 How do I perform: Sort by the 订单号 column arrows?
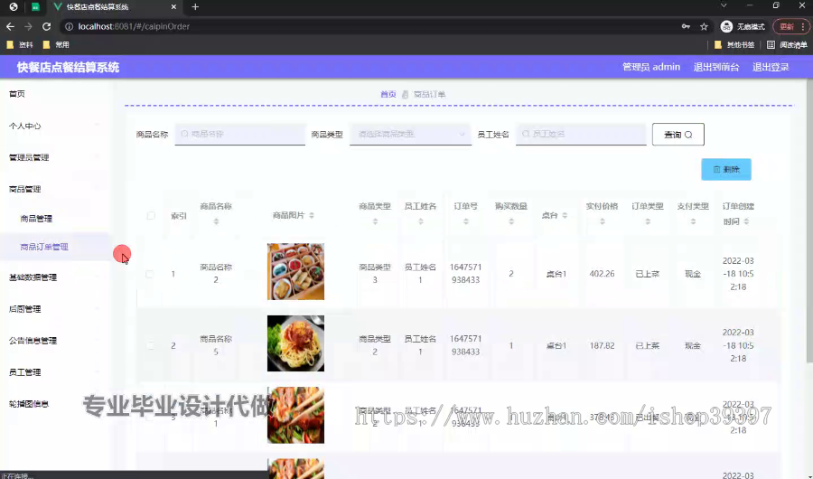[465, 221]
